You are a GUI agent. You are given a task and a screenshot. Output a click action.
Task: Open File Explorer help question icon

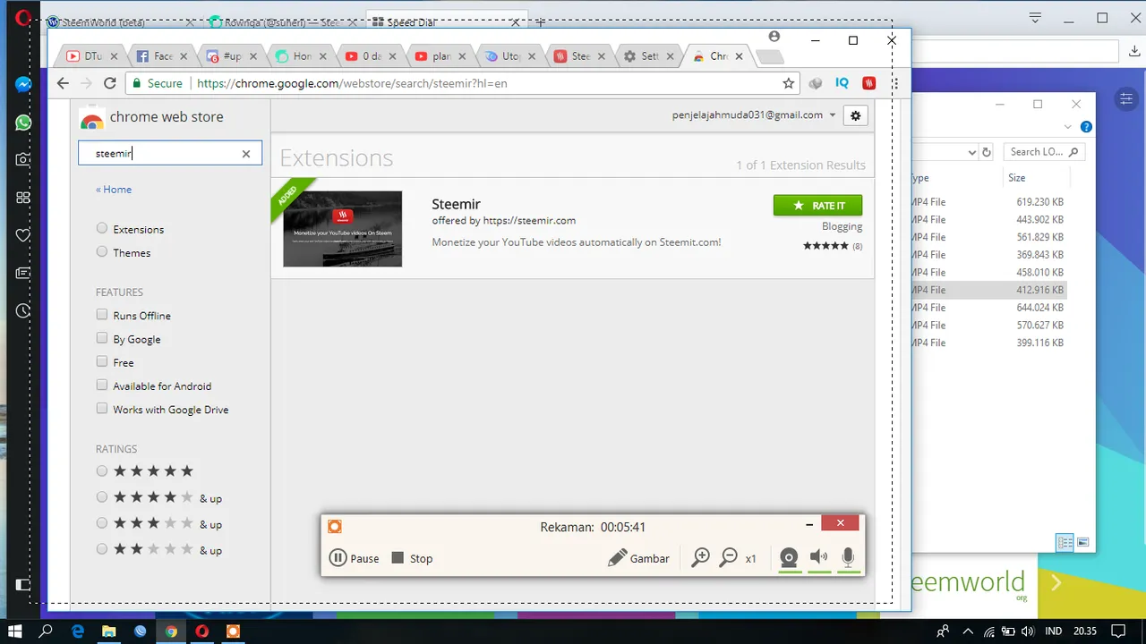(x=1086, y=127)
